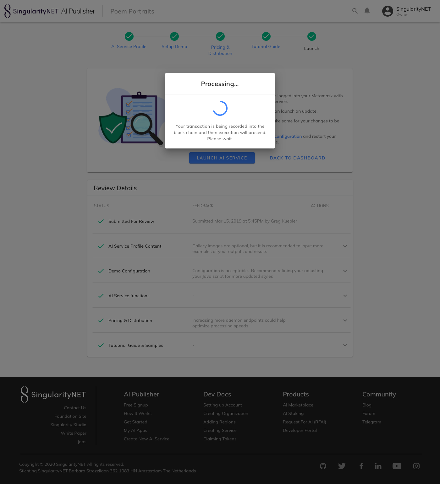Open Create New AI Service link
Screen dimensions: 440x484
(146, 439)
